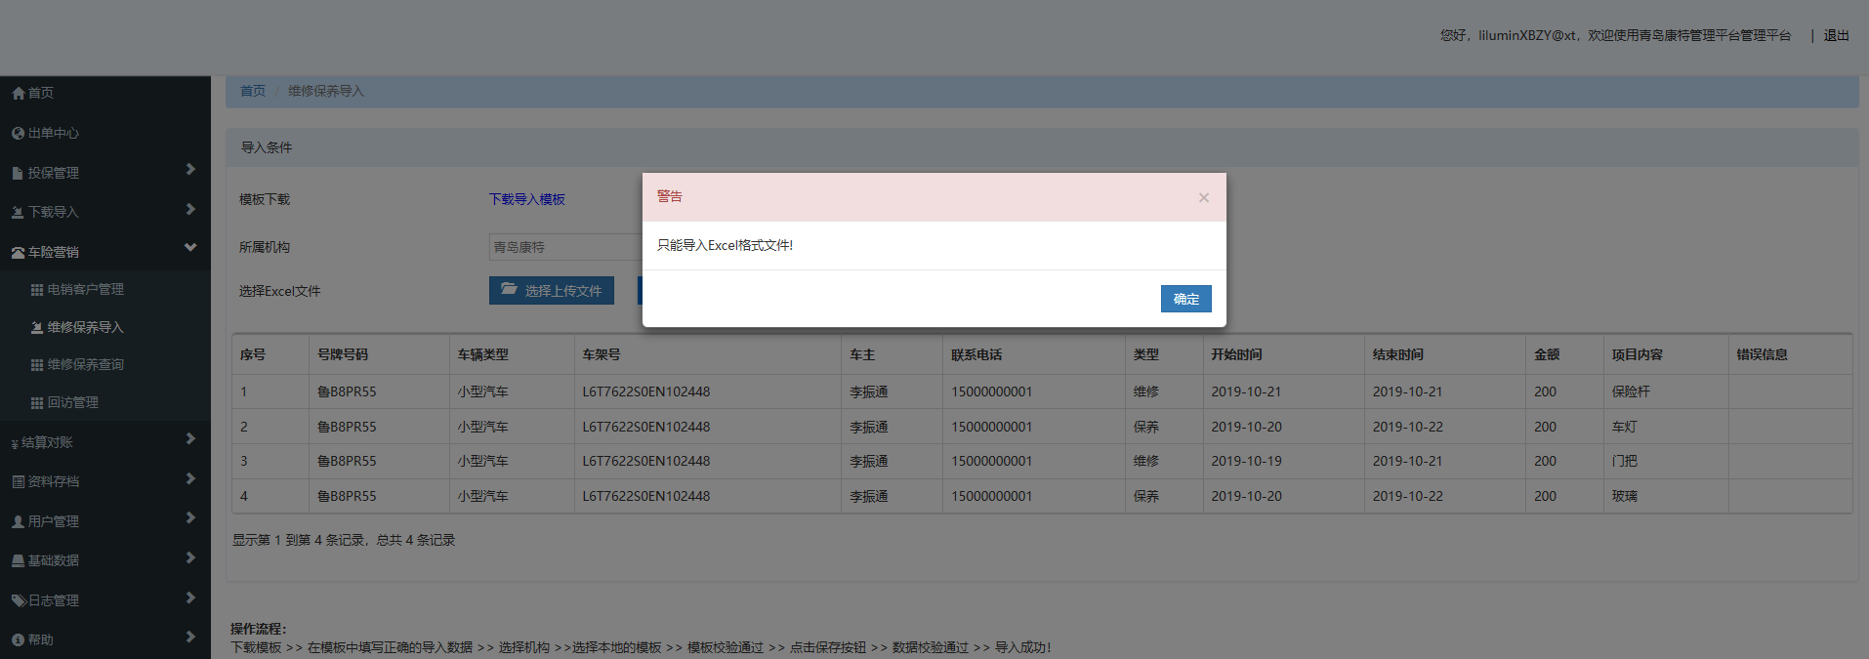1869x659 pixels.
Task: Click the download icon beside 下载导入
Action: coord(18,212)
